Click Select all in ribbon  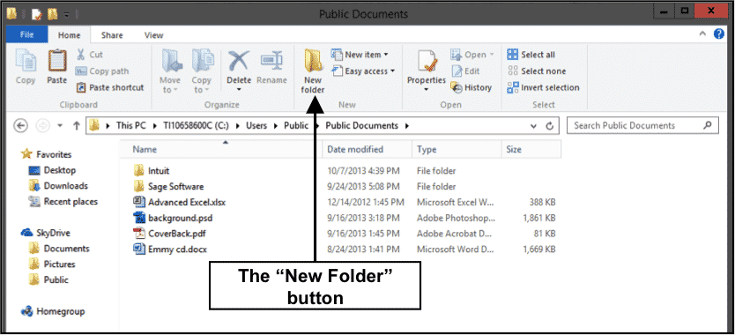point(531,55)
